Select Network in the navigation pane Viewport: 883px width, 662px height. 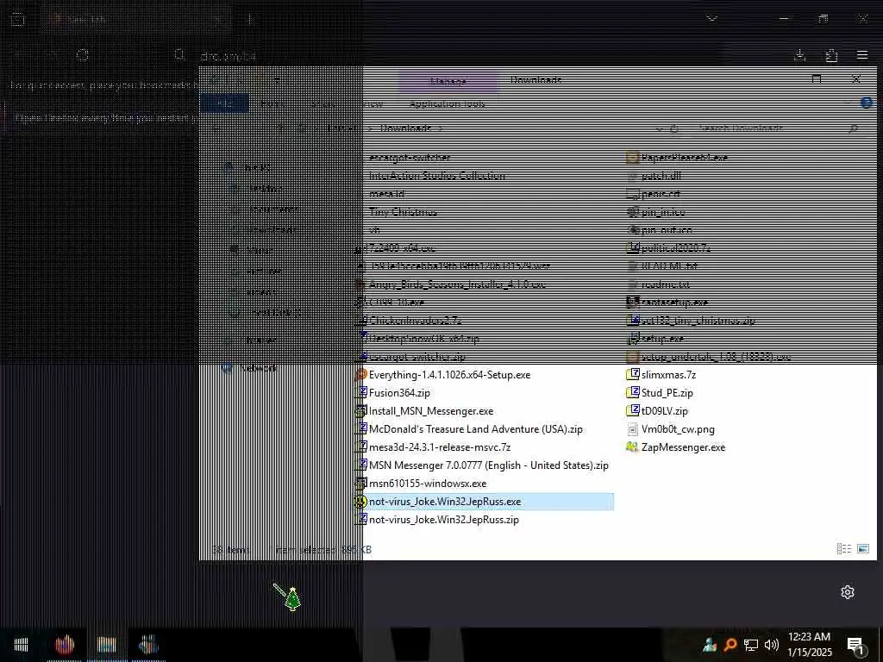click(259, 368)
